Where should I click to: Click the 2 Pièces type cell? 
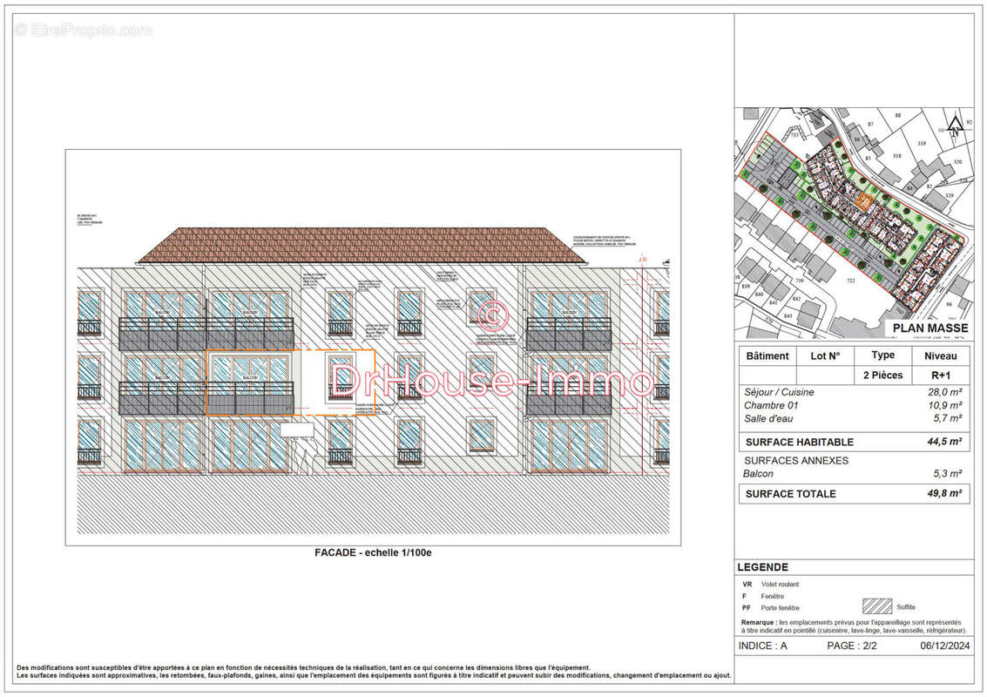(882, 376)
